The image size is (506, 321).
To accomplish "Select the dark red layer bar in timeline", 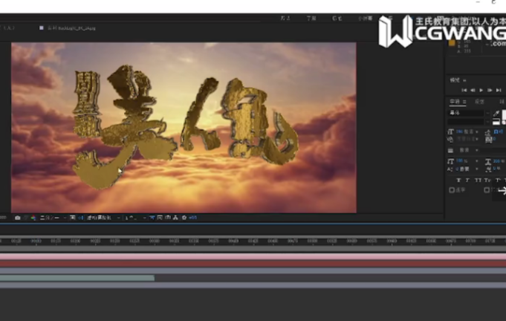I will tap(253, 264).
